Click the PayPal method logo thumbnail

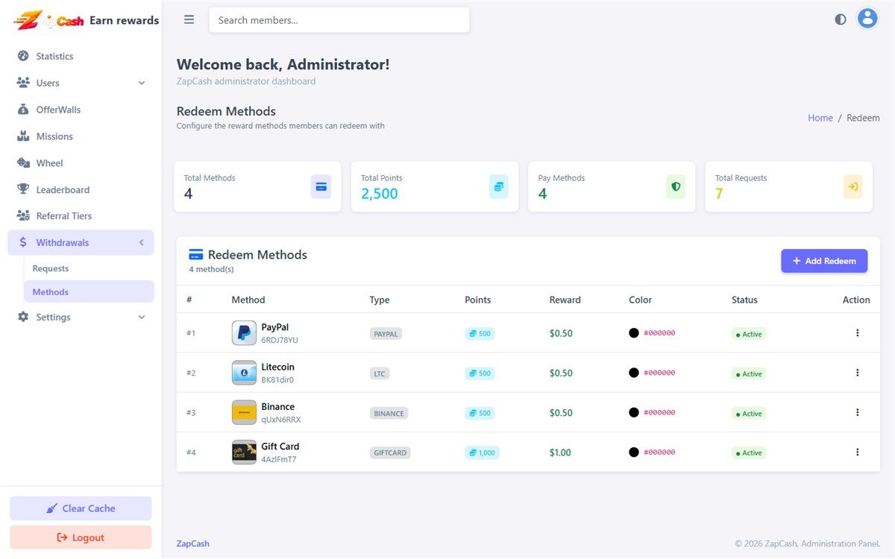244,333
